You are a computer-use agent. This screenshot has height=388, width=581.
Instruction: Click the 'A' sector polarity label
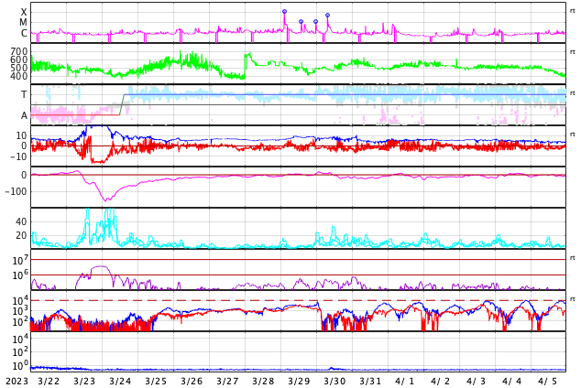24,116
